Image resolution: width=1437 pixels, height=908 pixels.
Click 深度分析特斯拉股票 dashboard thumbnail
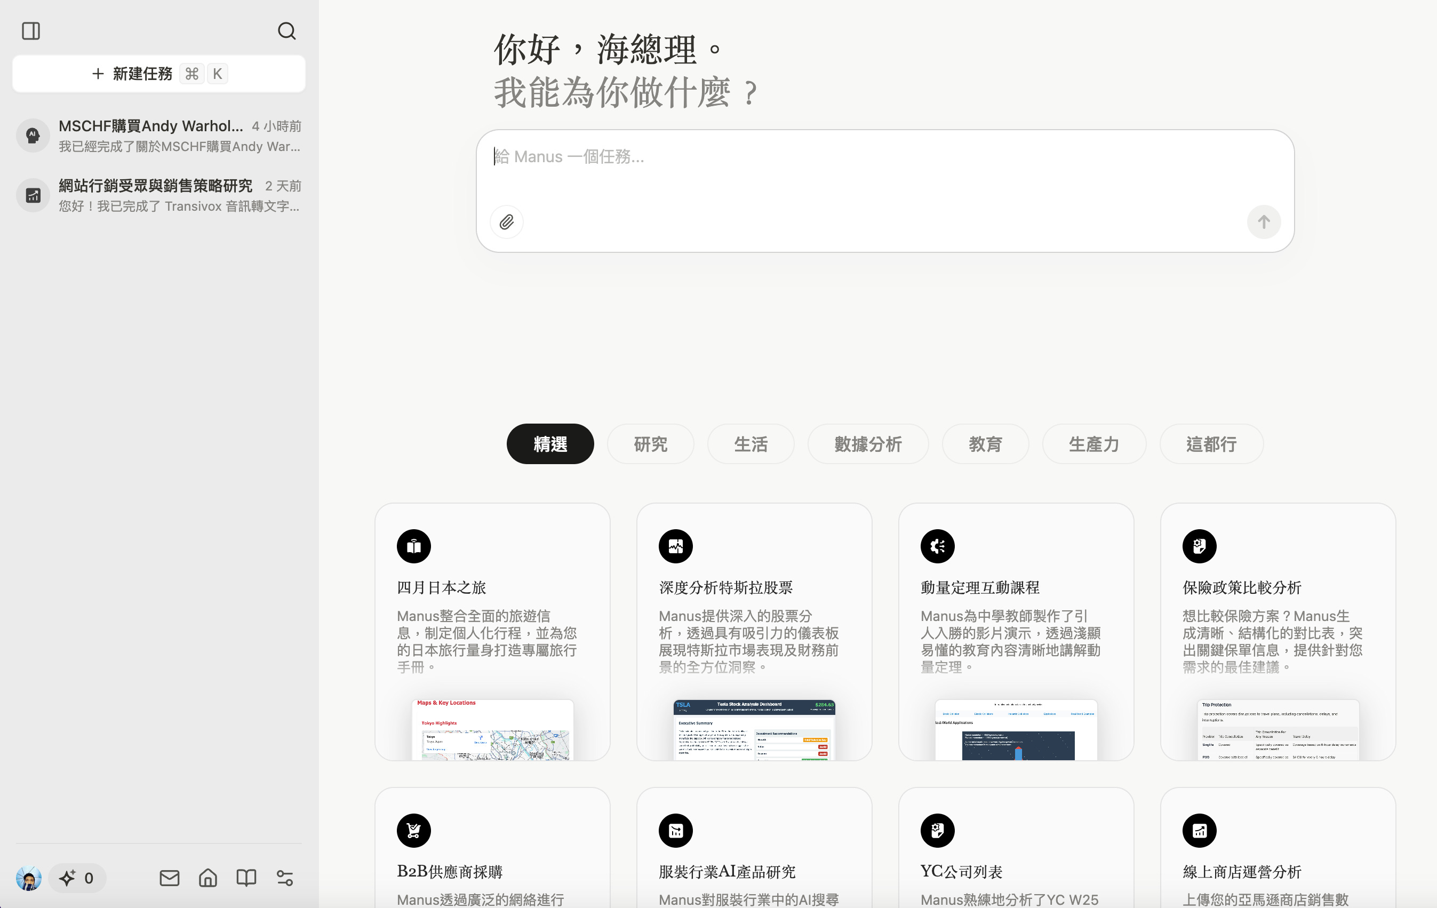click(x=754, y=729)
